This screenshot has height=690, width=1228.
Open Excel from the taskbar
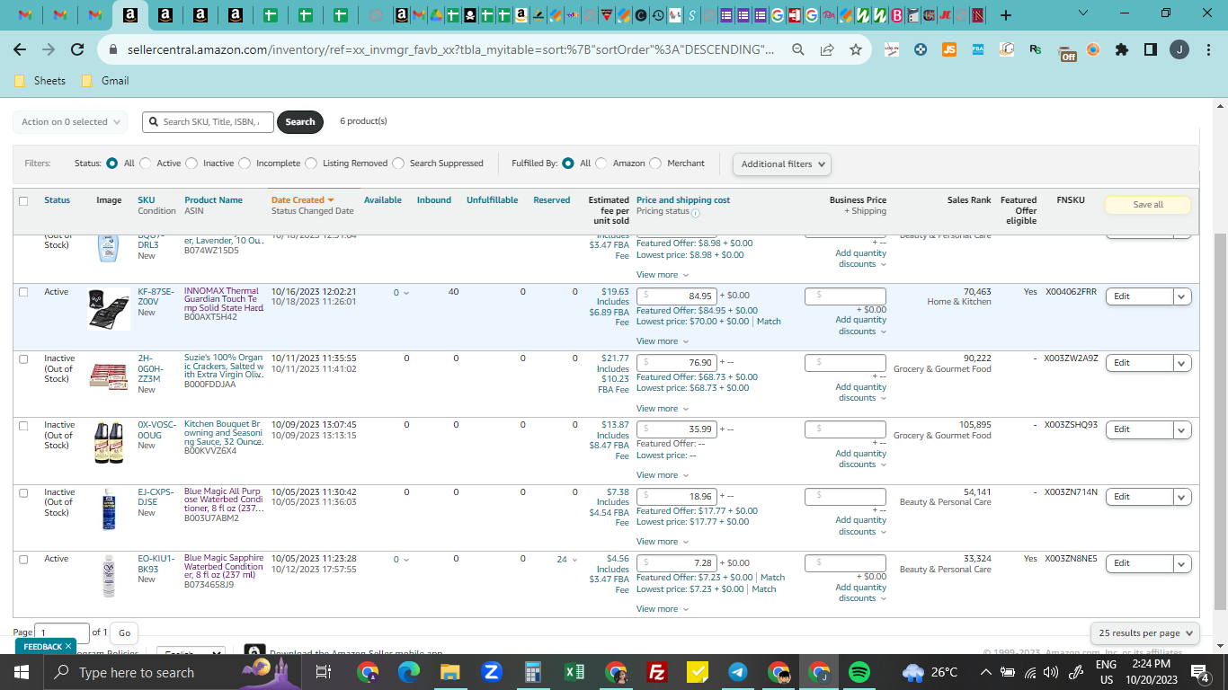click(x=574, y=672)
